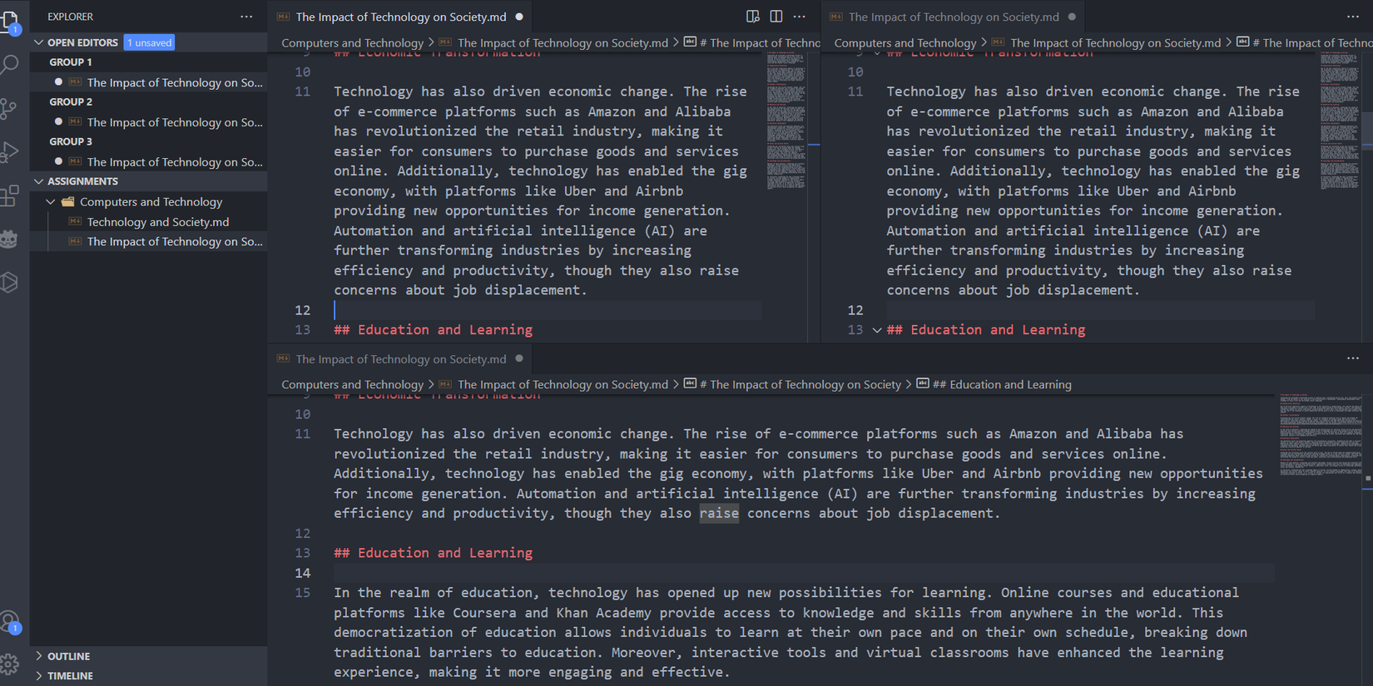1373x686 pixels.
Task: Open more actions for first editor group
Action: 800,17
